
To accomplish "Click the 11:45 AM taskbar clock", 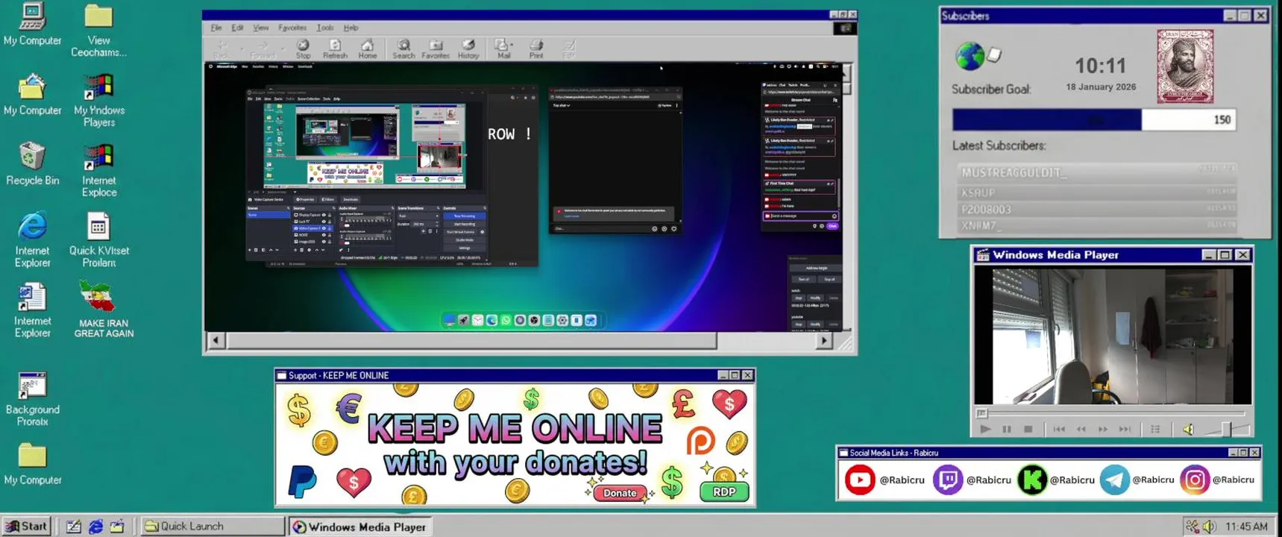I will 1246,527.
